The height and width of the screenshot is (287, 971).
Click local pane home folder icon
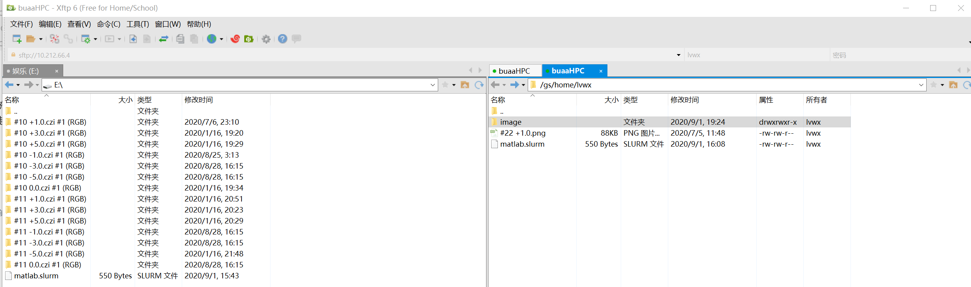tap(465, 85)
